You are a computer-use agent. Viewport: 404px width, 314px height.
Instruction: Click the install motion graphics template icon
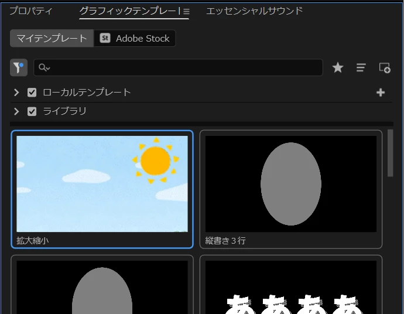coord(385,68)
